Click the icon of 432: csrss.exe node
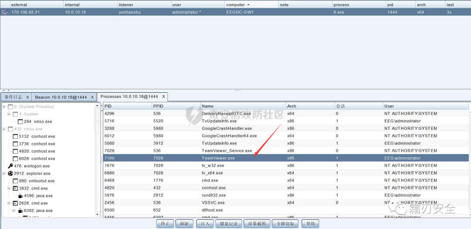Image resolution: width=471 pixels, height=229 pixels. (10, 129)
